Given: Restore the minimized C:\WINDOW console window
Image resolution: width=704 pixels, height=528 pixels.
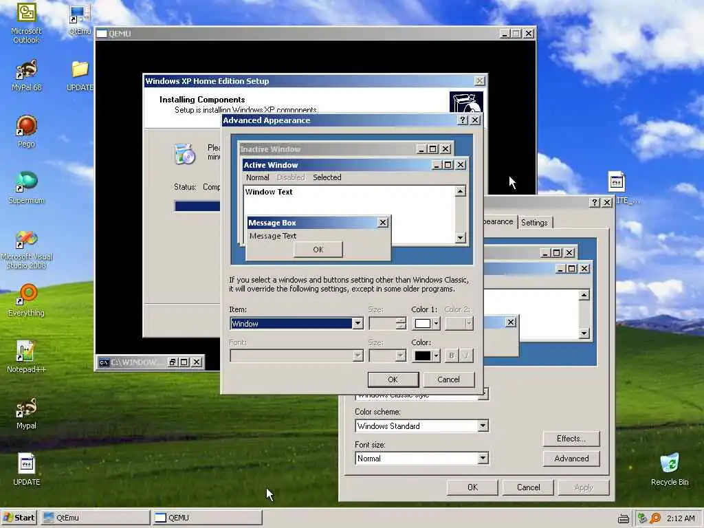Looking at the screenshot, I should [173, 362].
